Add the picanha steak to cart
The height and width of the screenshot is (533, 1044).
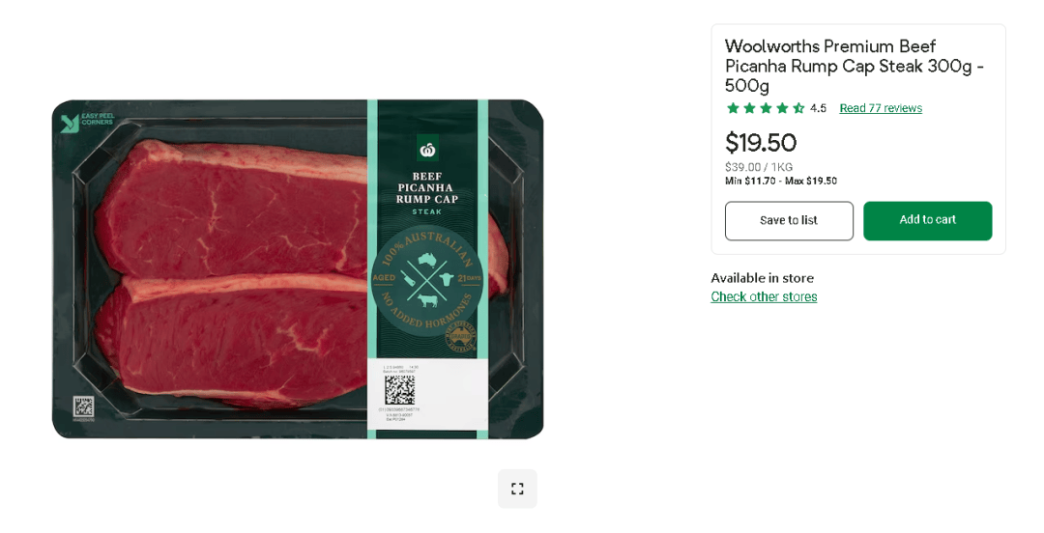927,220
